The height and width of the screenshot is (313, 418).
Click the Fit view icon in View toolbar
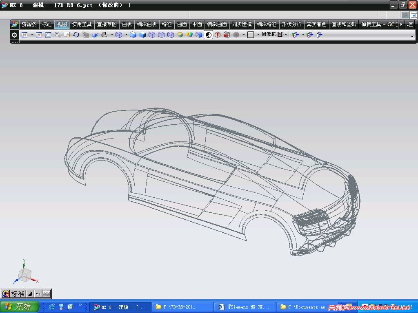coord(24,35)
